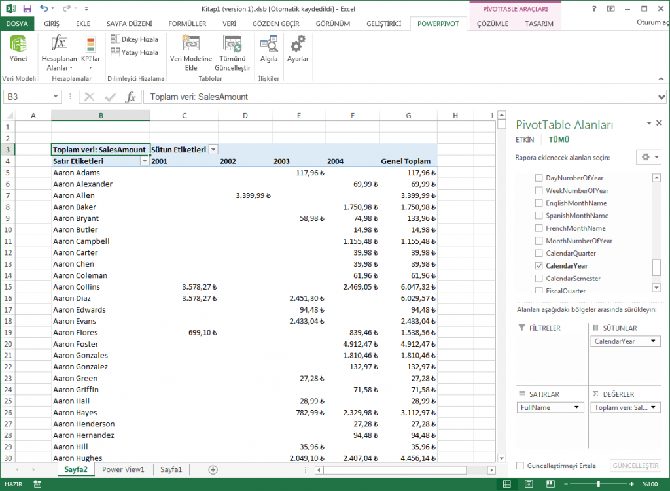This screenshot has height=491, width=670.
Task: Click Tümünü Güncelleştir refresh all
Action: click(x=232, y=53)
